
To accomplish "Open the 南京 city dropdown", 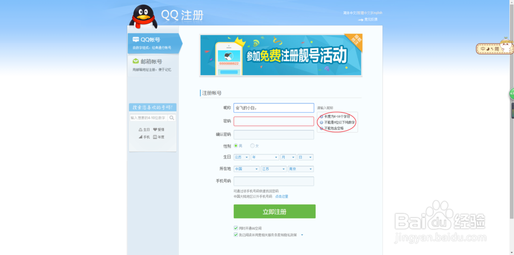I will tap(301, 169).
